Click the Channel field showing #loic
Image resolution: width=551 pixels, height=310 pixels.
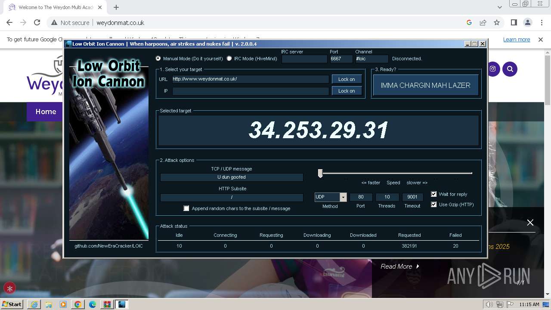click(372, 59)
